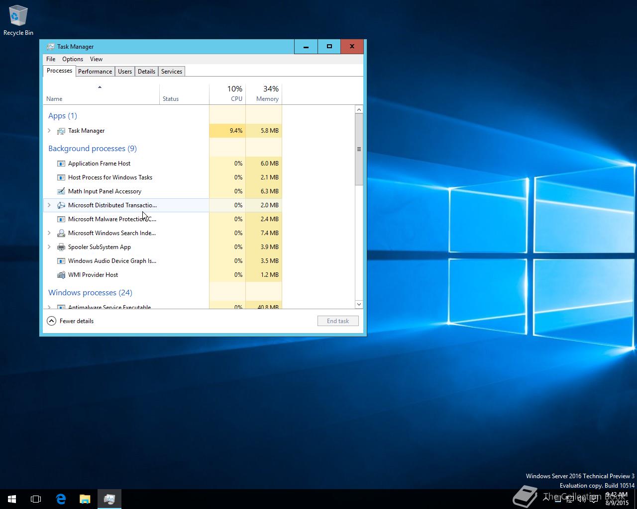Click the 7.4 MB memory cell
This screenshot has height=509, width=637.
[264, 233]
